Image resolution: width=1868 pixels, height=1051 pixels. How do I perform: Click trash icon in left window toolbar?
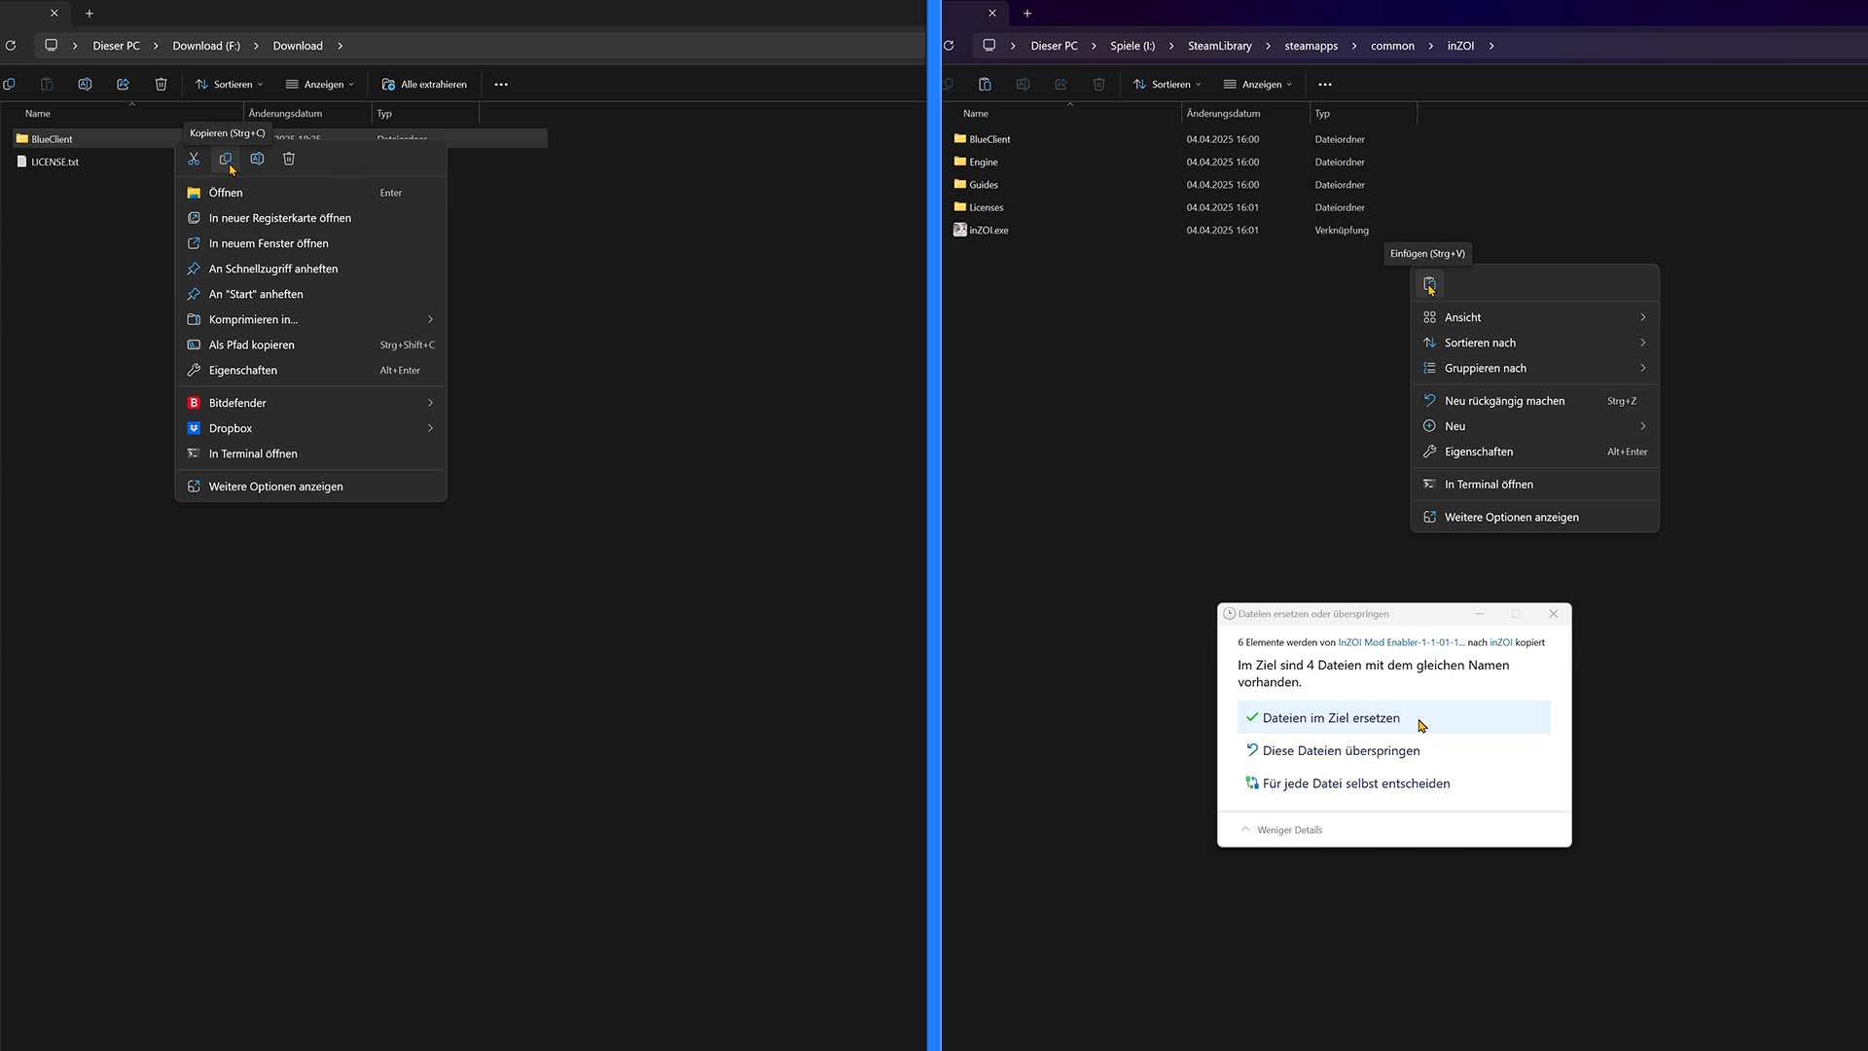(x=162, y=85)
